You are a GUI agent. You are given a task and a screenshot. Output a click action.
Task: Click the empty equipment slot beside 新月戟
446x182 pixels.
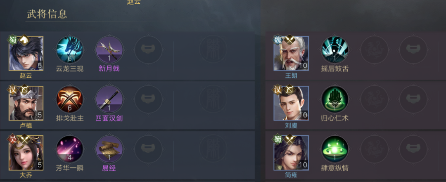149,50
